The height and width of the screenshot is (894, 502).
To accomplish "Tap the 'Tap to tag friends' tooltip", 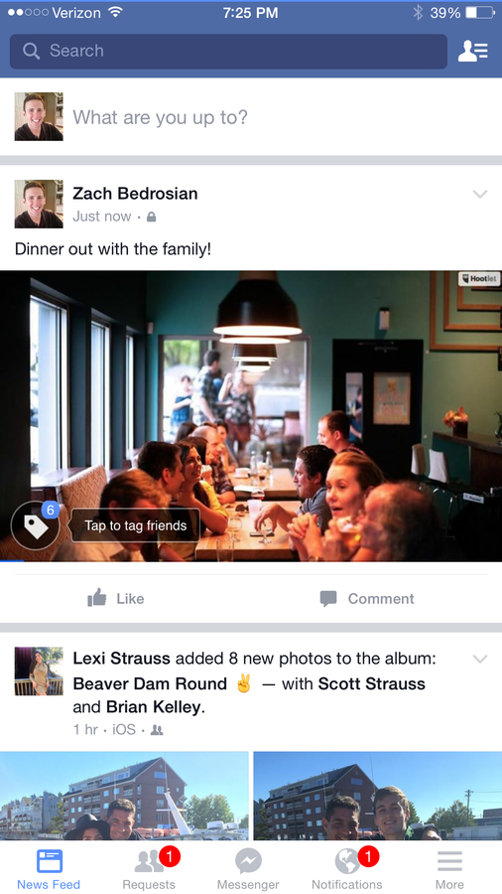I will [x=135, y=525].
